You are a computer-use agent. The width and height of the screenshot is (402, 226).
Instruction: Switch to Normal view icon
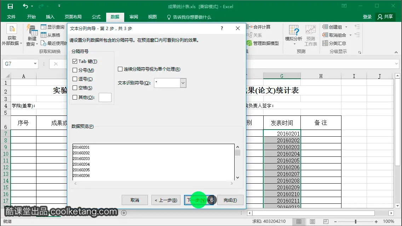299,221
